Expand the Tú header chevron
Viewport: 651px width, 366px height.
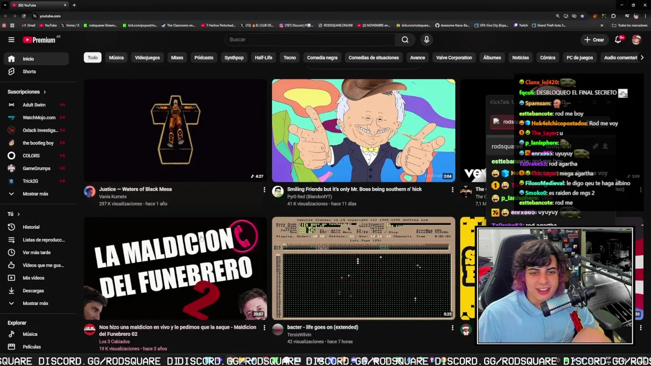coord(18,214)
